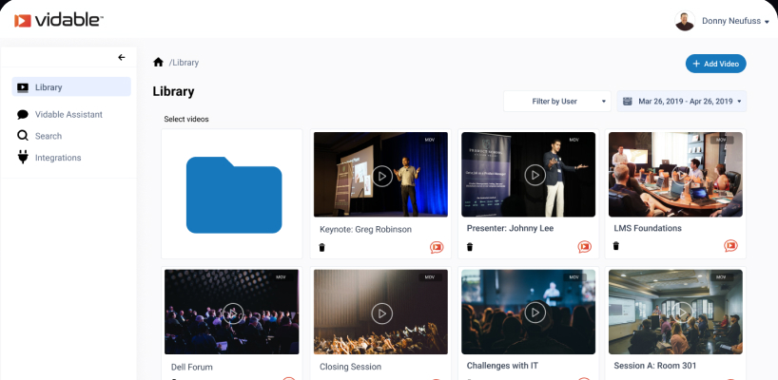The width and height of the screenshot is (778, 380).
Task: Click the calendar icon in date filter
Action: point(628,101)
